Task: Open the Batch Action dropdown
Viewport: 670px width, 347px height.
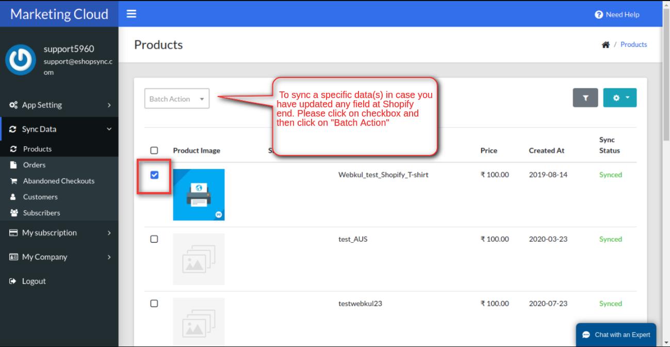Action: coord(177,99)
